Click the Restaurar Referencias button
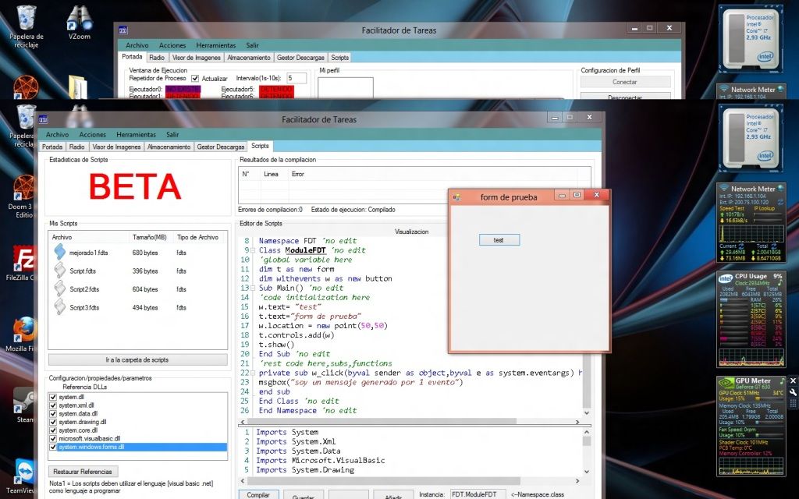Image resolution: width=799 pixels, height=499 pixels. [x=83, y=472]
